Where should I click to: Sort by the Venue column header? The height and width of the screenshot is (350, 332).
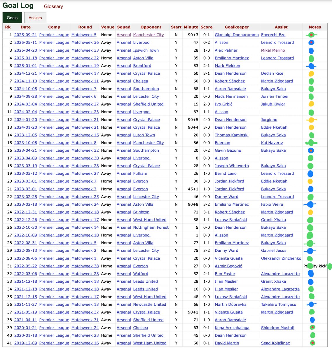[x=108, y=27]
